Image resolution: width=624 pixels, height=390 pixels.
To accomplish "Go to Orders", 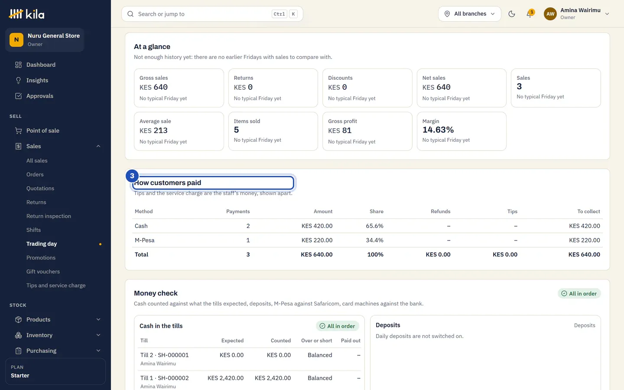I will tap(35, 175).
